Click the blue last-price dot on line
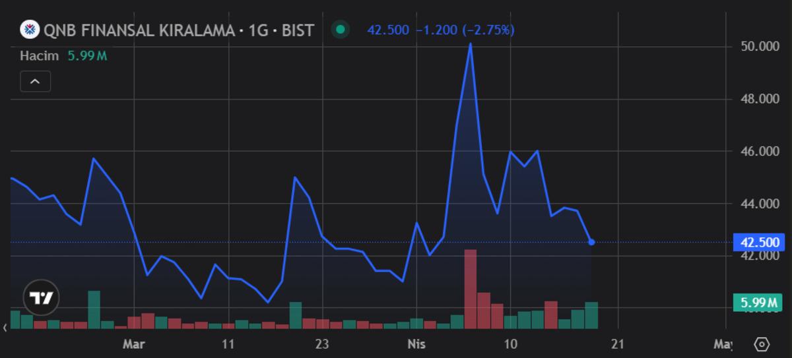 (x=591, y=243)
